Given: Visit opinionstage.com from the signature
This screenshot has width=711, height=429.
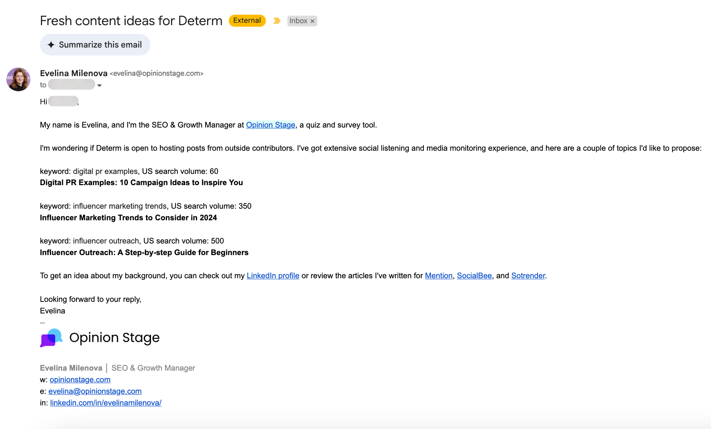Looking at the screenshot, I should click(80, 380).
